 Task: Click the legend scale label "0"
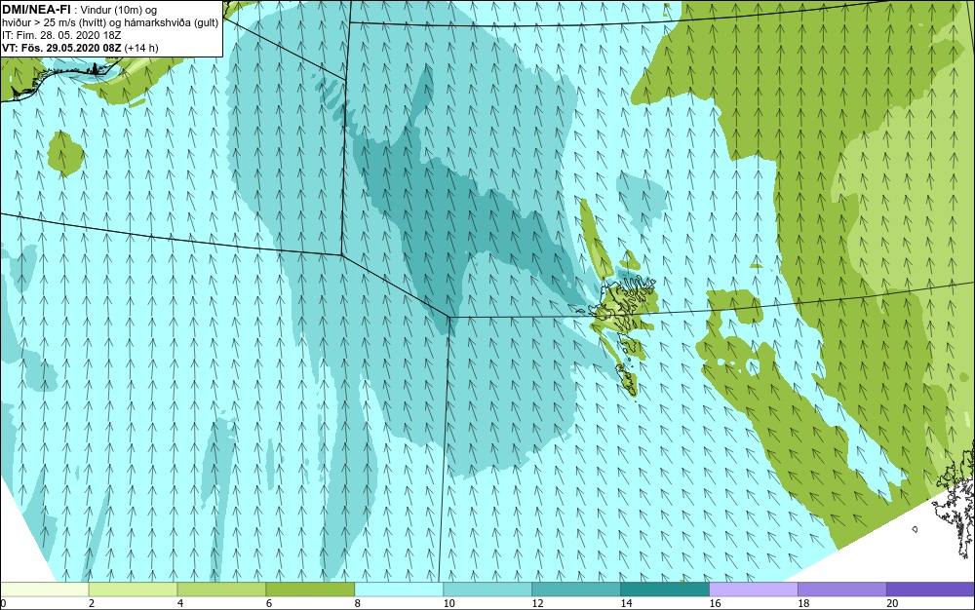3,603
